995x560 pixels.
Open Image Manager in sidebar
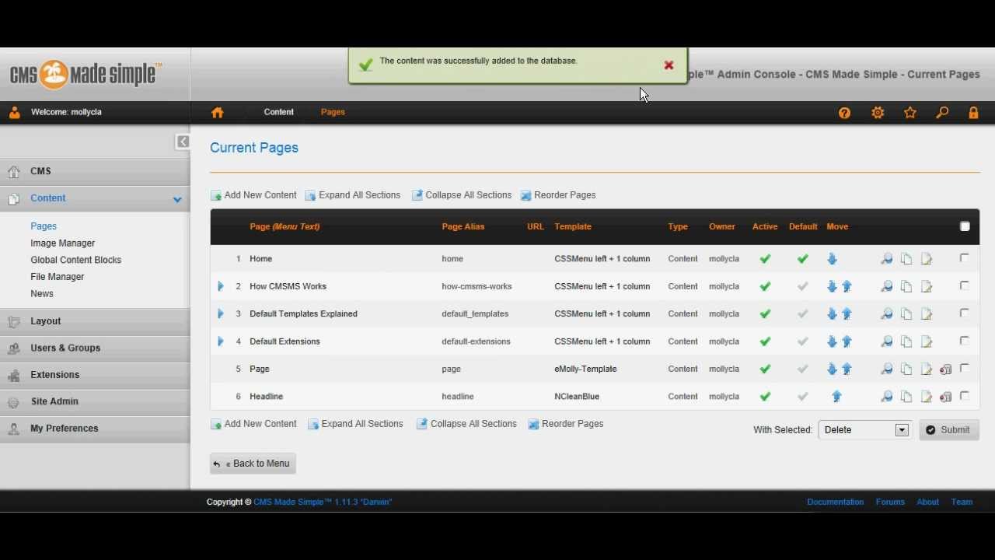coord(62,243)
